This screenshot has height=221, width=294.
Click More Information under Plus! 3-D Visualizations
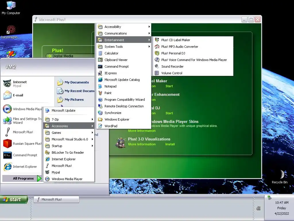coord(142,144)
